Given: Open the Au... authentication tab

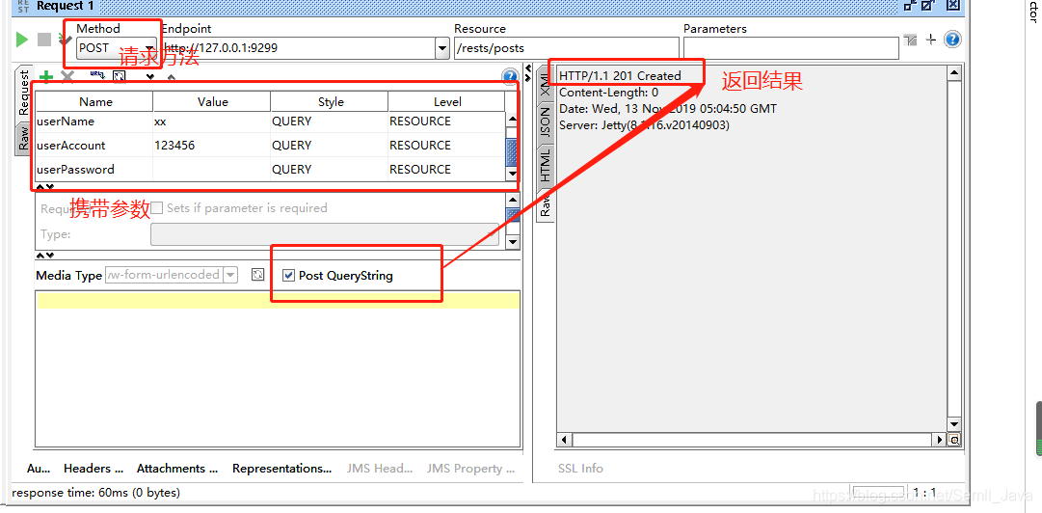Looking at the screenshot, I should [x=38, y=469].
